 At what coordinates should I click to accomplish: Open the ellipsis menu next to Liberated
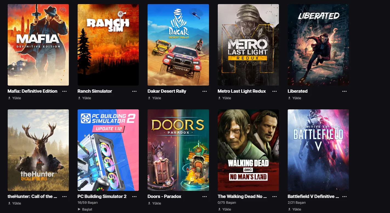coord(344,91)
